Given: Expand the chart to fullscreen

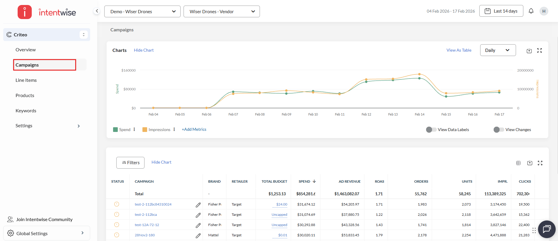Looking at the screenshot, I should (539, 50).
